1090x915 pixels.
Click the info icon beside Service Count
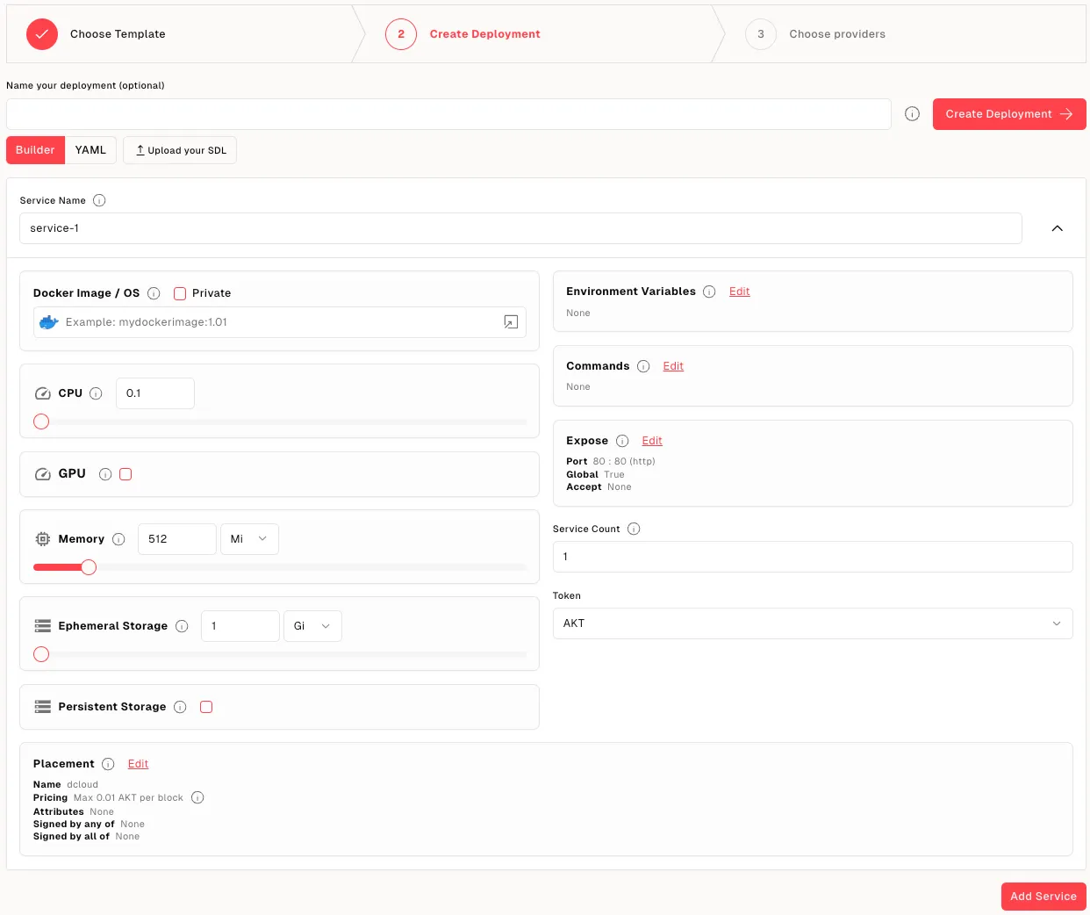pos(634,529)
